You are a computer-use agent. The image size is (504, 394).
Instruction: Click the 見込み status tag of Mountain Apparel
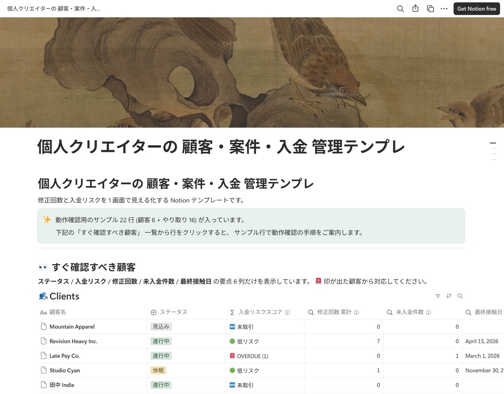pyautogui.click(x=161, y=327)
